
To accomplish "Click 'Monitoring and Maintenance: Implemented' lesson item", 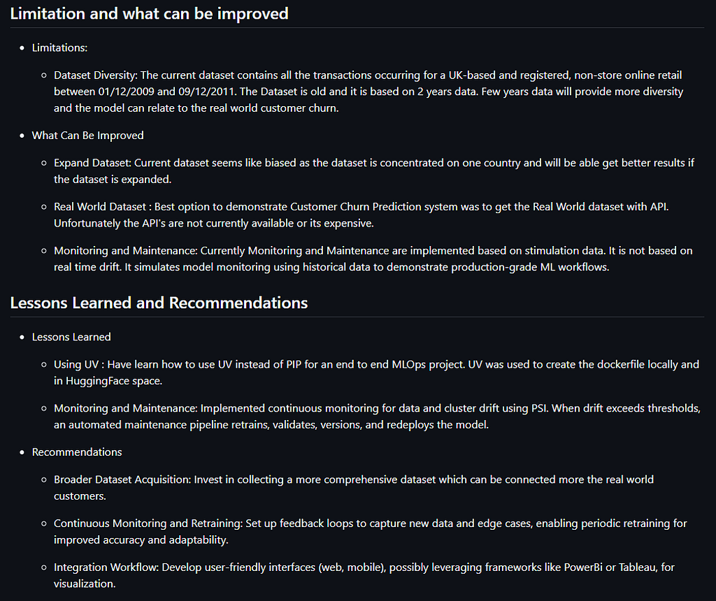I will (377, 417).
